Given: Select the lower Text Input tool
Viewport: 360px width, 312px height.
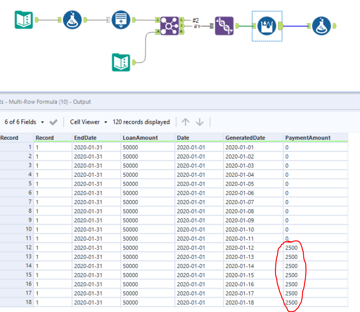Looking at the screenshot, I should coord(121,62).
